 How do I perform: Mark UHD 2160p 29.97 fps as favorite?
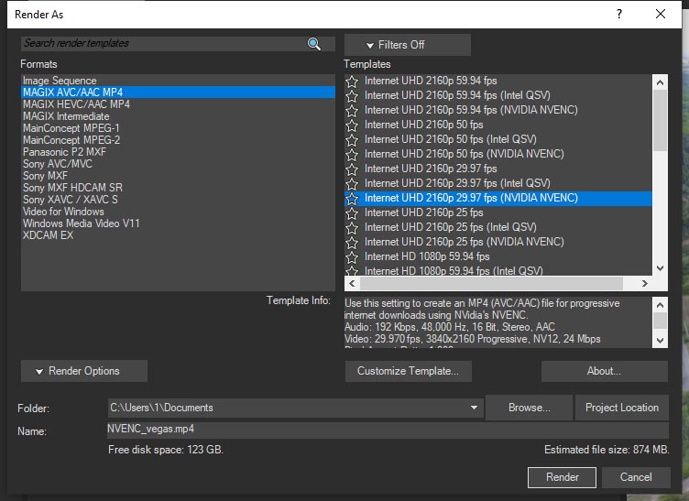(352, 169)
